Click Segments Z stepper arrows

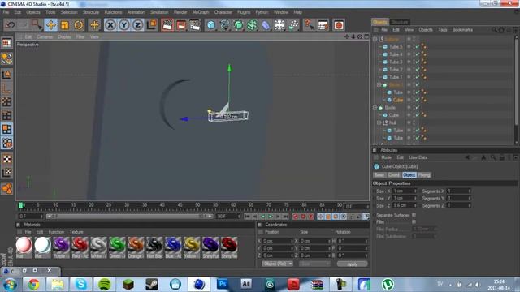469,205
